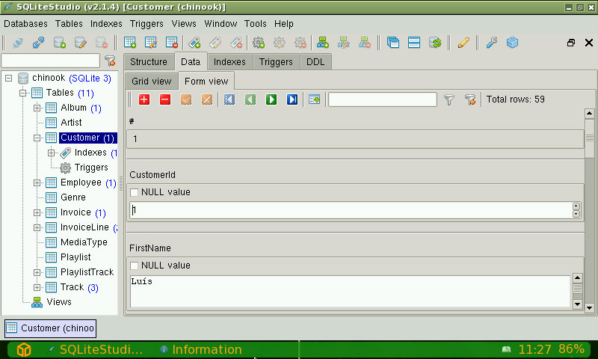Click the commit changes checkmark icon

click(186, 99)
